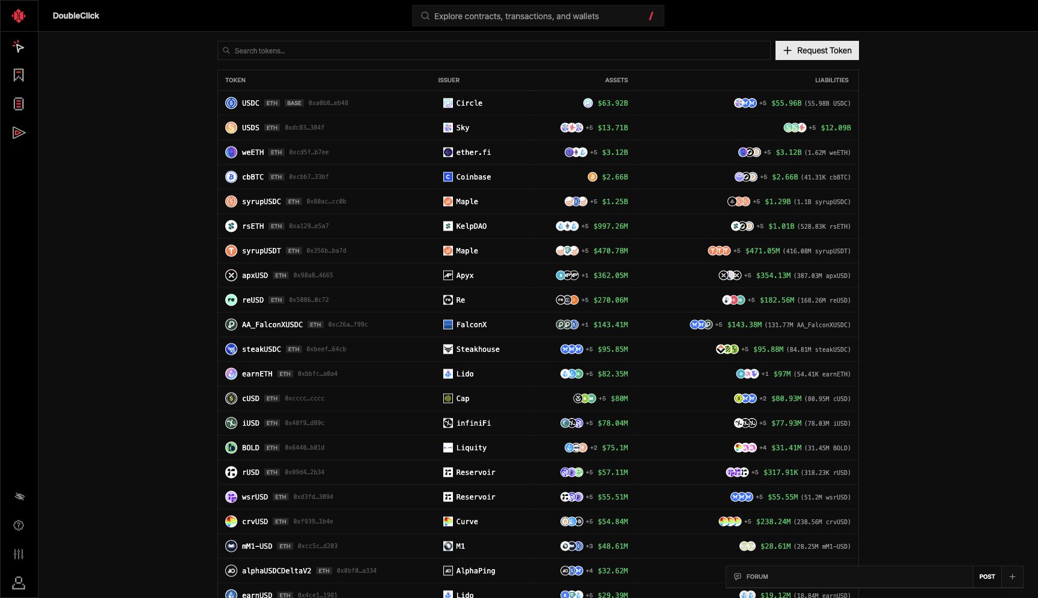Focus the Explore contracts search bar
Viewport: 1038px width, 598px height.
pyautogui.click(x=538, y=16)
